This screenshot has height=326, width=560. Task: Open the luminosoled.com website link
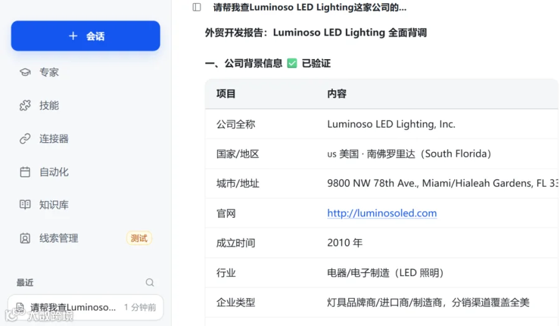(382, 213)
